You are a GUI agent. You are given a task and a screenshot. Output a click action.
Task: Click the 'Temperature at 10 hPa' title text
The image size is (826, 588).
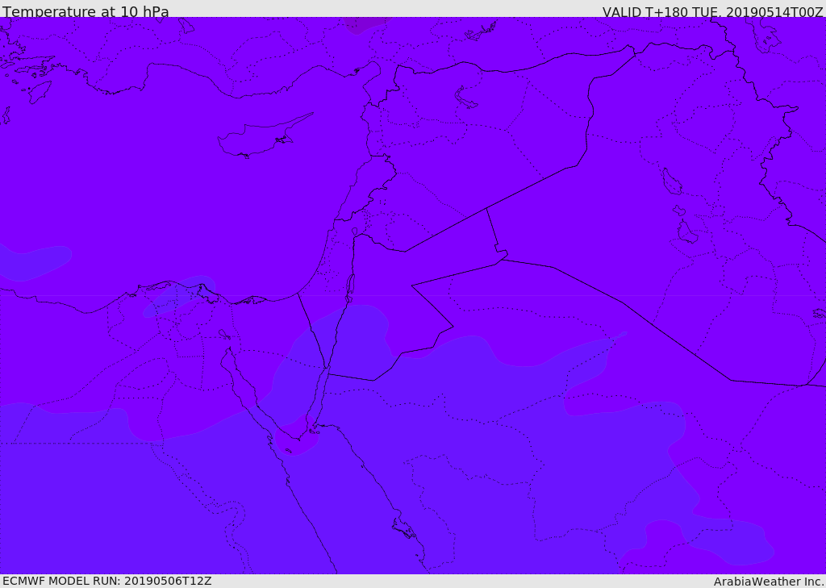pos(86,11)
